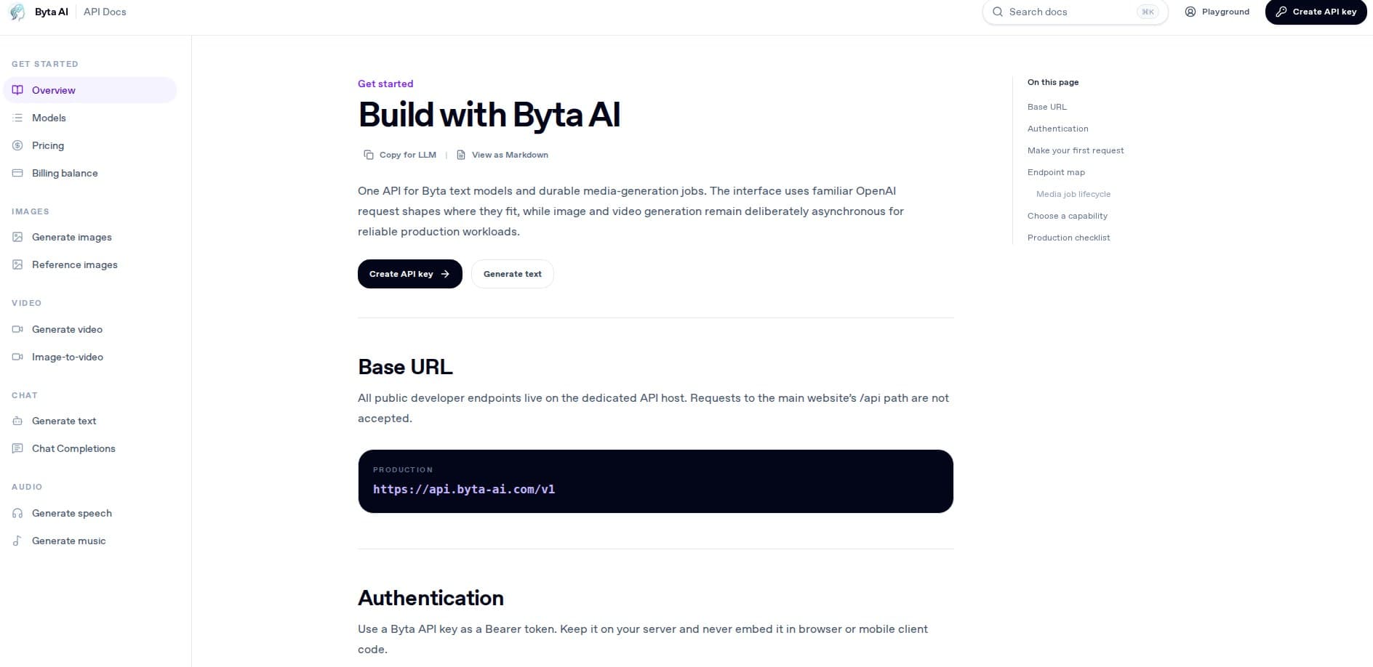The image size is (1373, 667).
Task: Click the Chat Completions message icon
Action: [x=17, y=448]
